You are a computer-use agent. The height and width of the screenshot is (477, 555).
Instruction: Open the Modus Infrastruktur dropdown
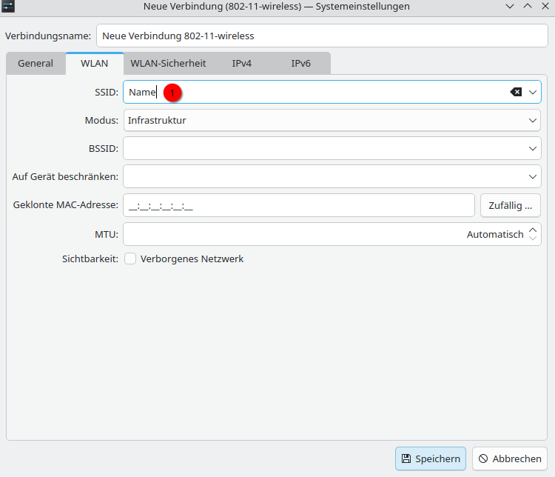coord(332,120)
